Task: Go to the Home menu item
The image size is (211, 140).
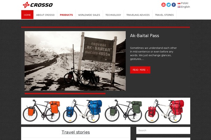Action: coord(27,15)
